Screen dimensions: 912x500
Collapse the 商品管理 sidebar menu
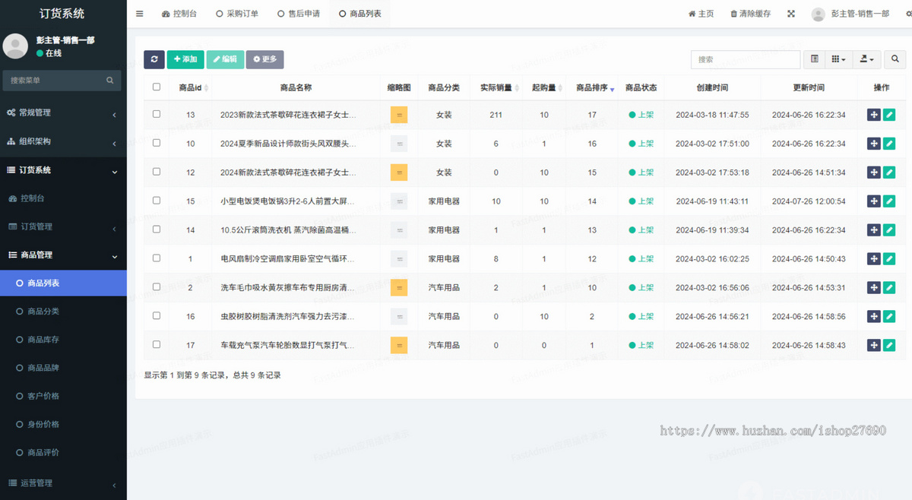63,255
